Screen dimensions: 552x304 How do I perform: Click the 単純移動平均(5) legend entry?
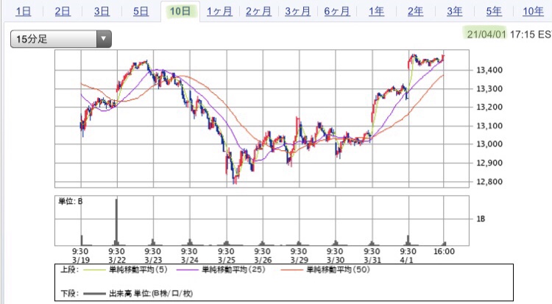pyautogui.click(x=138, y=270)
